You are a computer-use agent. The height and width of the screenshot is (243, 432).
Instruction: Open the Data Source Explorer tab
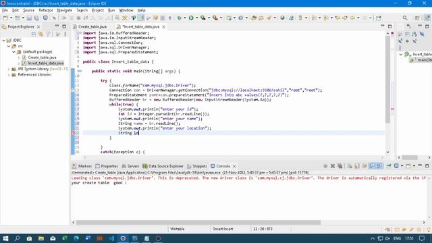click(163, 166)
